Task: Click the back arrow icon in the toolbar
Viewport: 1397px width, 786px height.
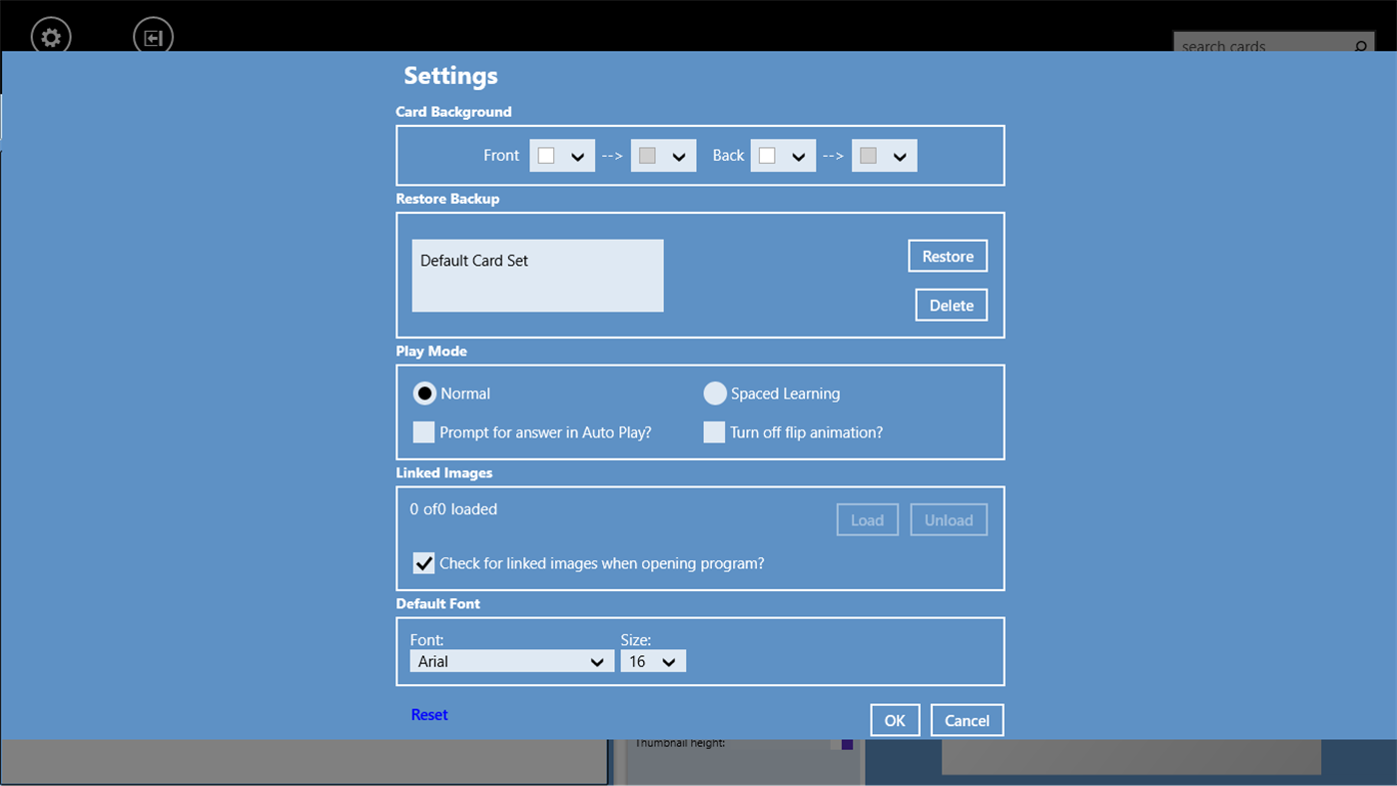Action: click(x=152, y=36)
